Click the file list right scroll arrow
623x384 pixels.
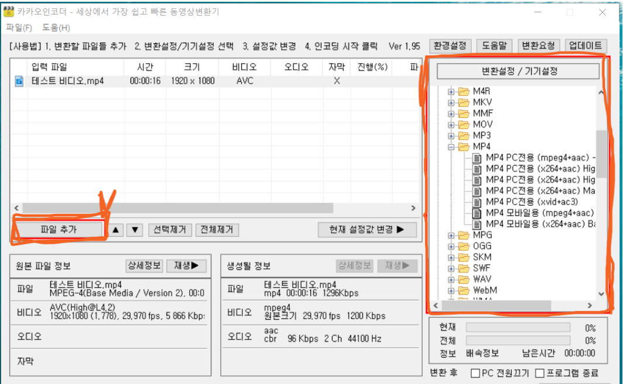point(413,208)
